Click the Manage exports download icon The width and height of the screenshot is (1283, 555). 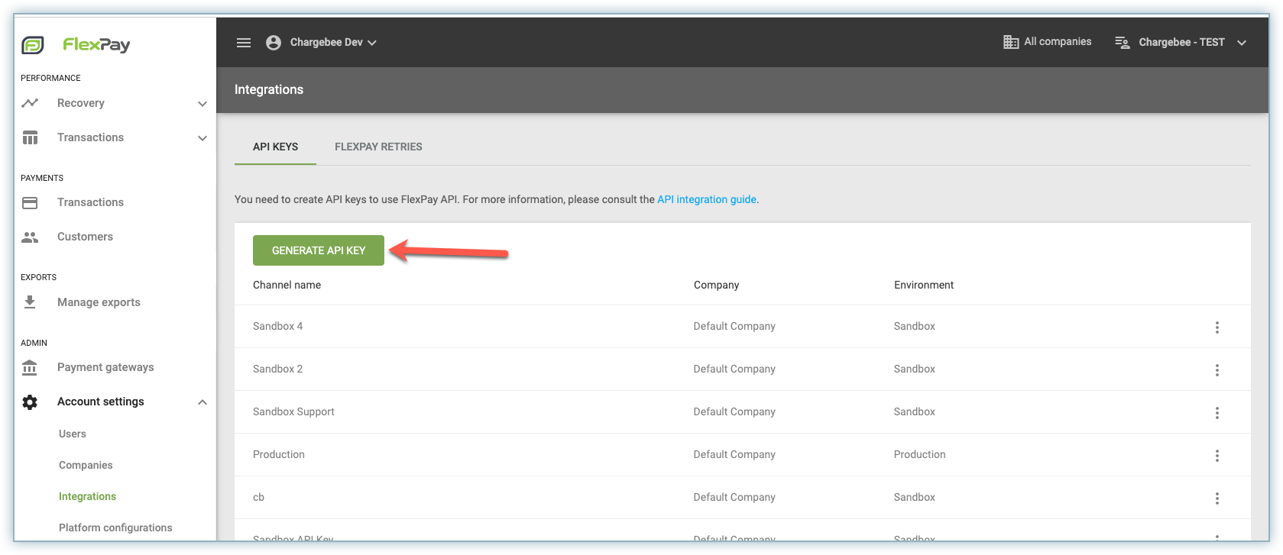pos(30,302)
